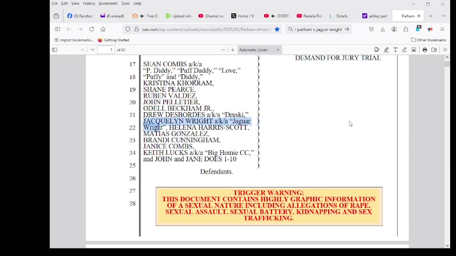Click the scrollbar up arrow
Viewport: 456px width, 256px height.
(x=447, y=57)
